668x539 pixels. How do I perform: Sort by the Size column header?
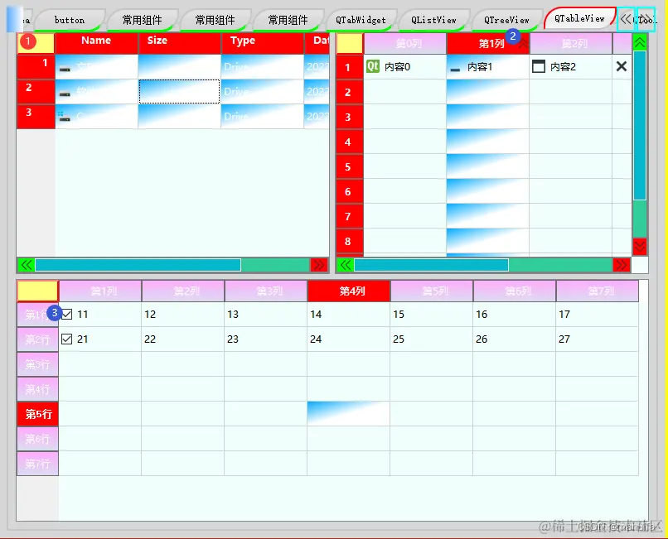(x=179, y=43)
